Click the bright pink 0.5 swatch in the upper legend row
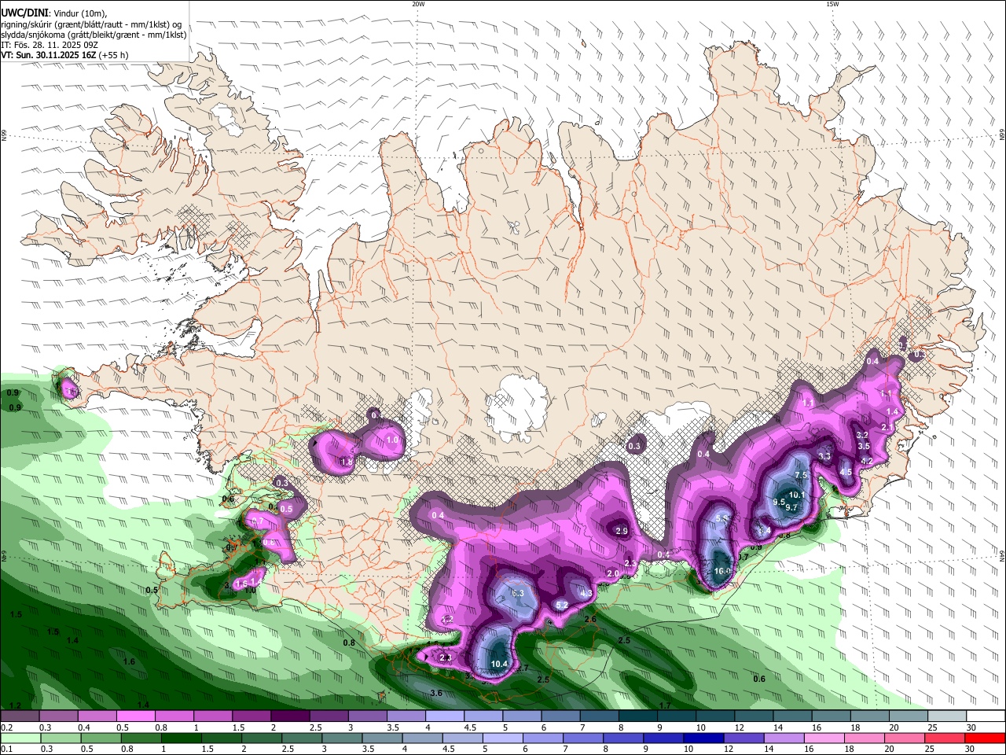This screenshot has width=1006, height=755. (x=135, y=716)
